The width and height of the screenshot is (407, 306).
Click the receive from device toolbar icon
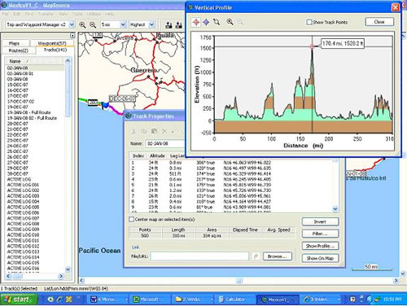pos(178,25)
